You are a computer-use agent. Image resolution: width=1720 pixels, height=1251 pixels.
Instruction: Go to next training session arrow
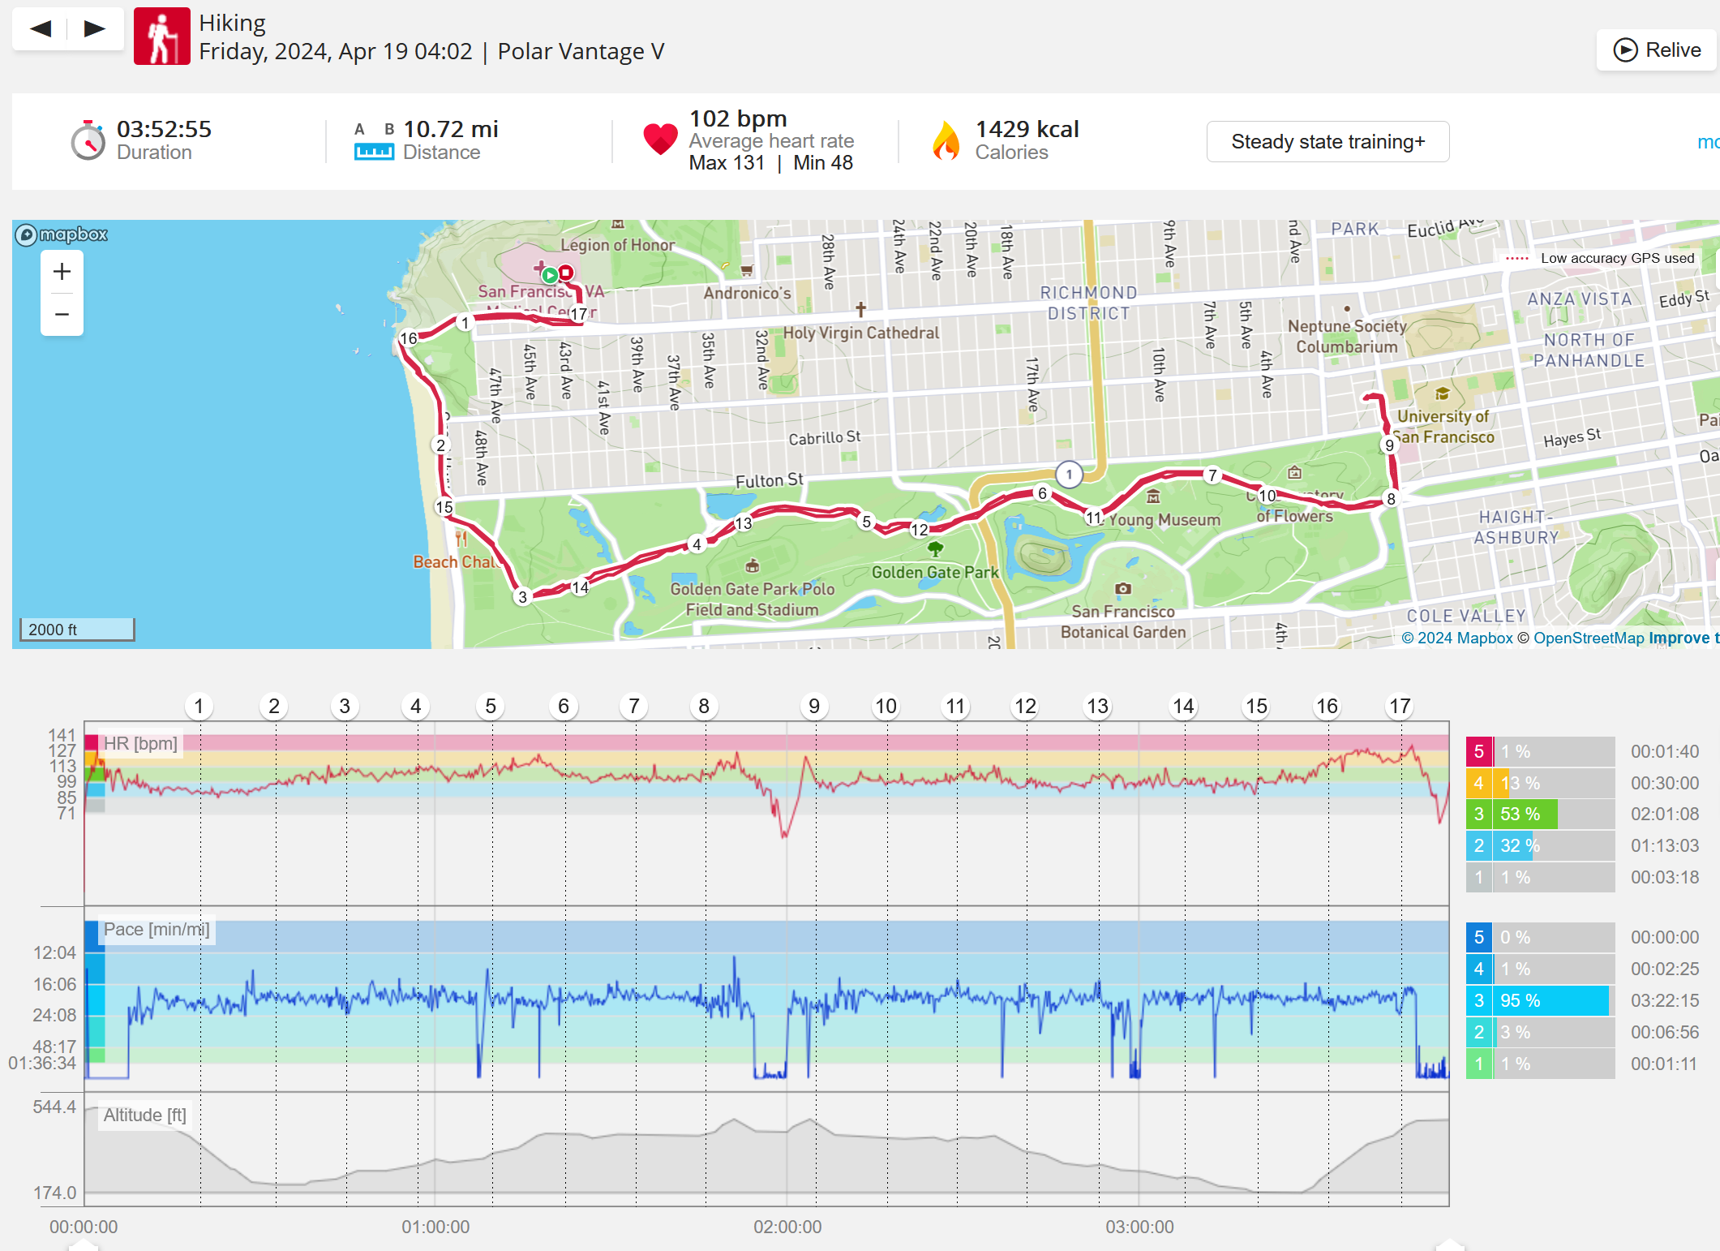pos(95,29)
